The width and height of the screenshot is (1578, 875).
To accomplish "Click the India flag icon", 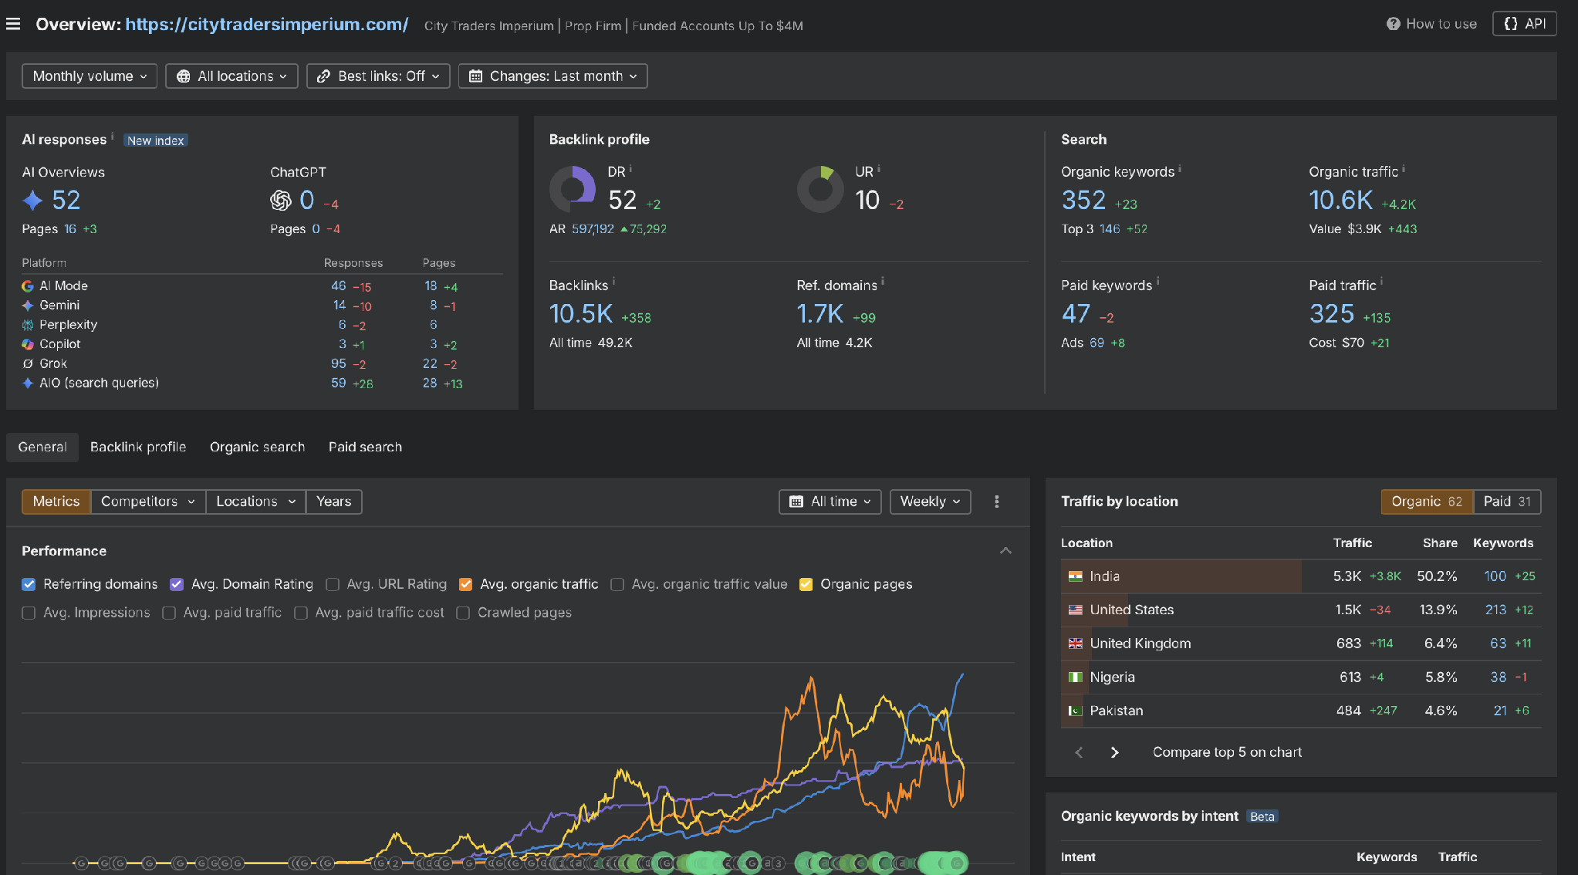I will 1075,576.
